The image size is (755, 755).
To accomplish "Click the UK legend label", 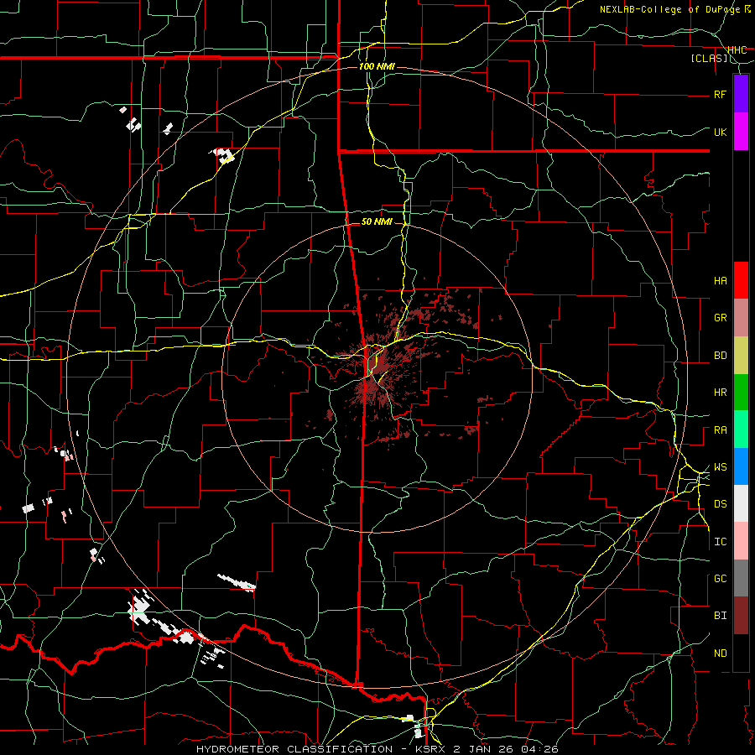I will (720, 132).
